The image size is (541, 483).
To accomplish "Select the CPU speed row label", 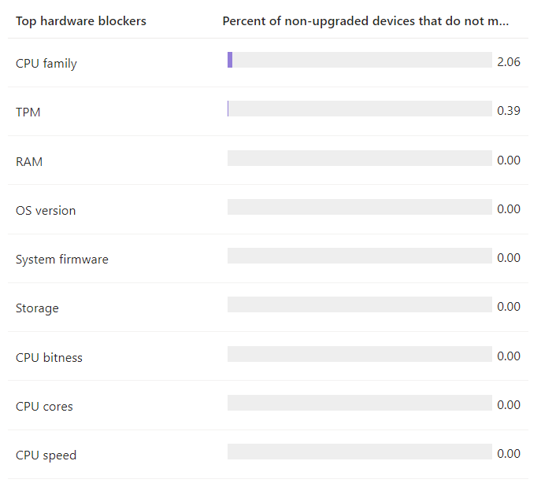I will 46,455.
